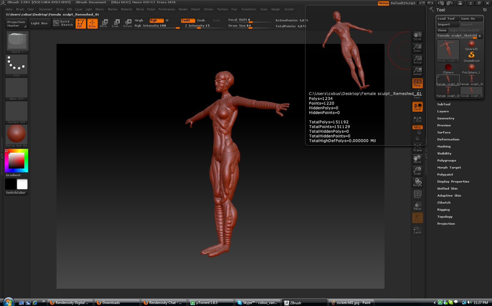Open the Alpha menu
Viewport: 492px width, 306px height.
pyautogui.click(x=9, y=9)
